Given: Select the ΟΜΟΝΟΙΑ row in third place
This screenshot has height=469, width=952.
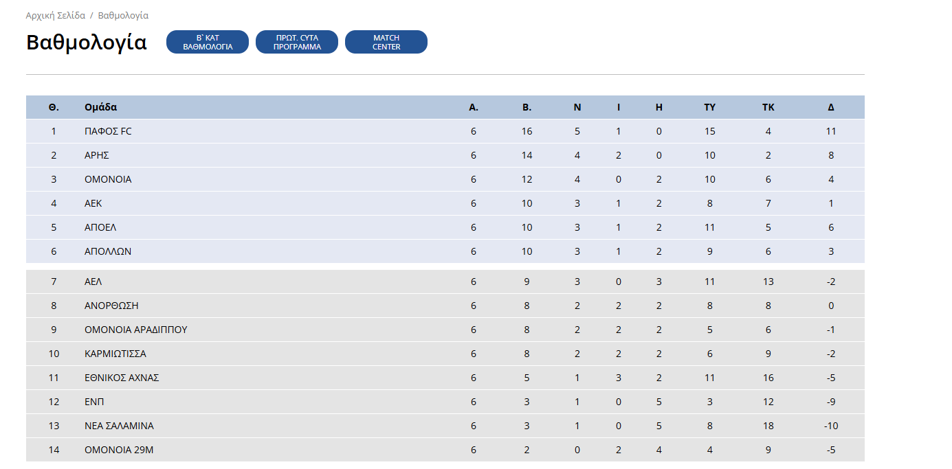Looking at the screenshot, I should coord(108,179).
